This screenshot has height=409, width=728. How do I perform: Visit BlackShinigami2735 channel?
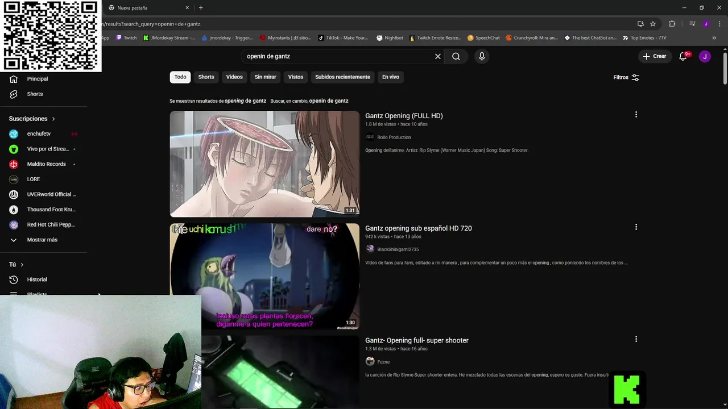[398, 249]
